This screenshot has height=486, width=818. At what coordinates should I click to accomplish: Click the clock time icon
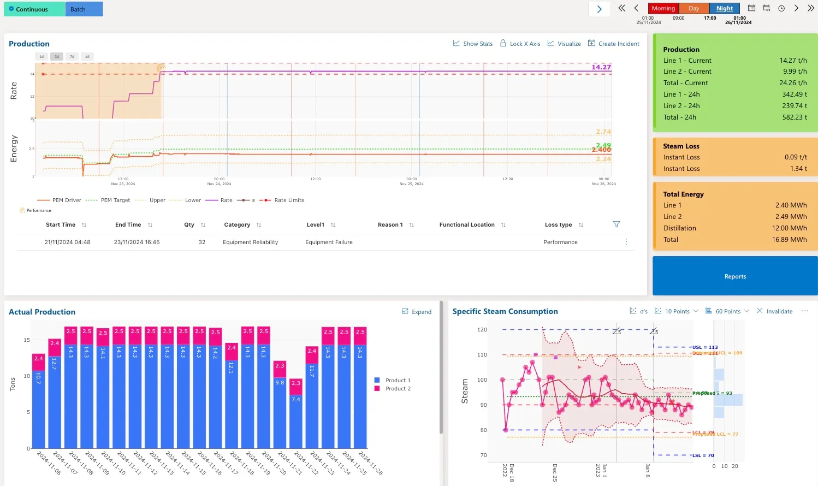tap(781, 8)
